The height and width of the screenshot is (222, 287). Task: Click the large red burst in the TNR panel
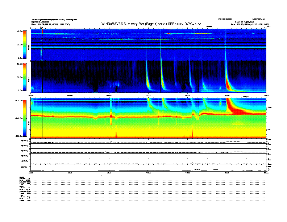[236, 108]
